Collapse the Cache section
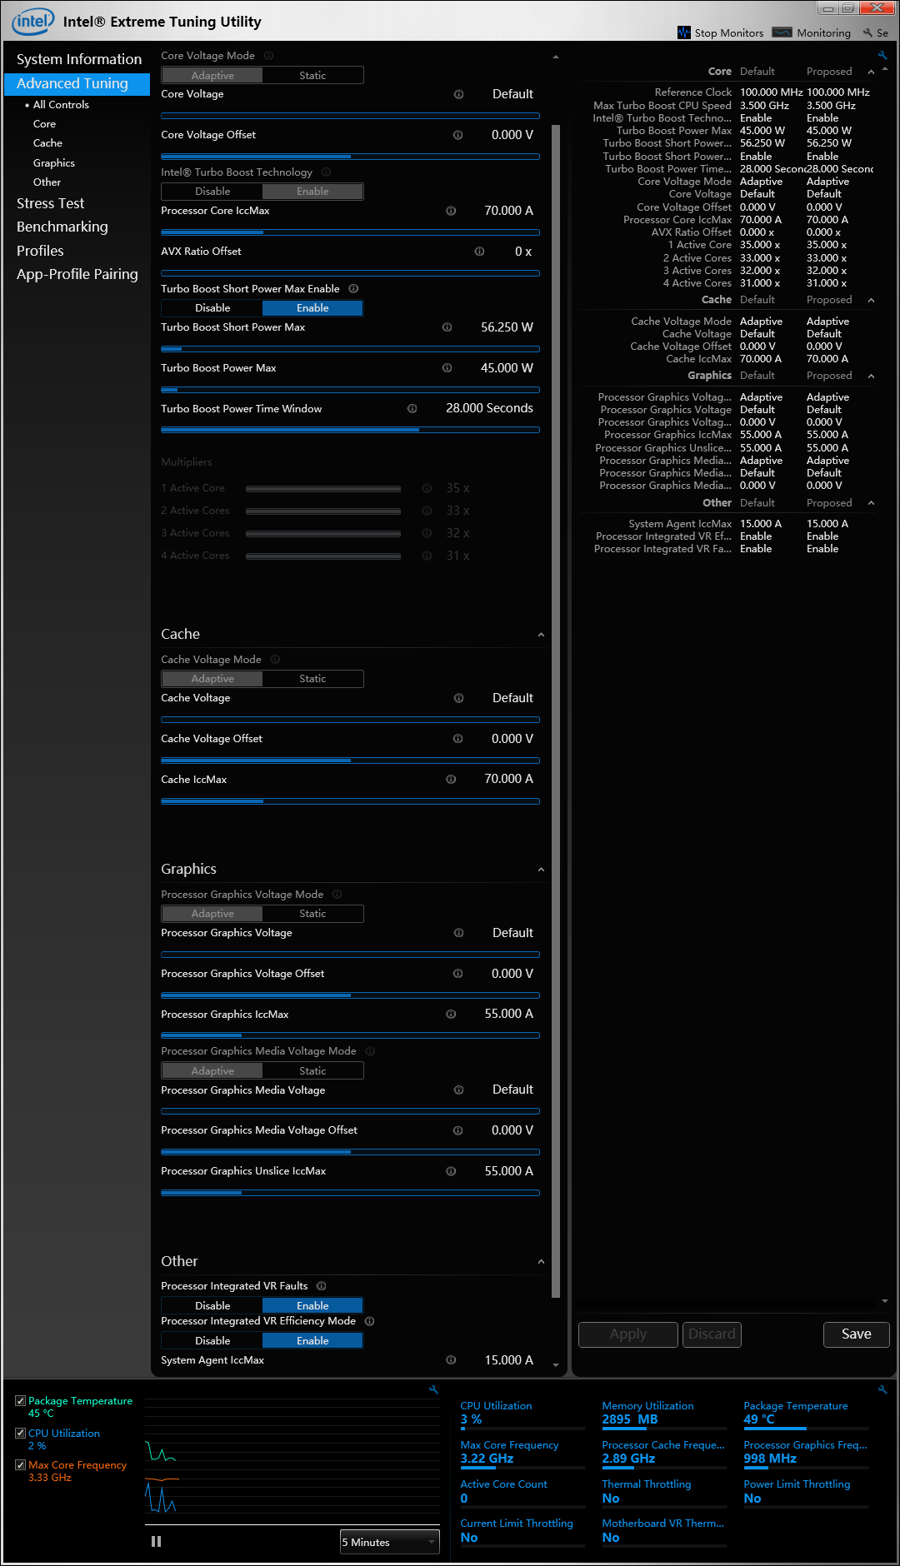The height and width of the screenshot is (1566, 900). (x=541, y=635)
